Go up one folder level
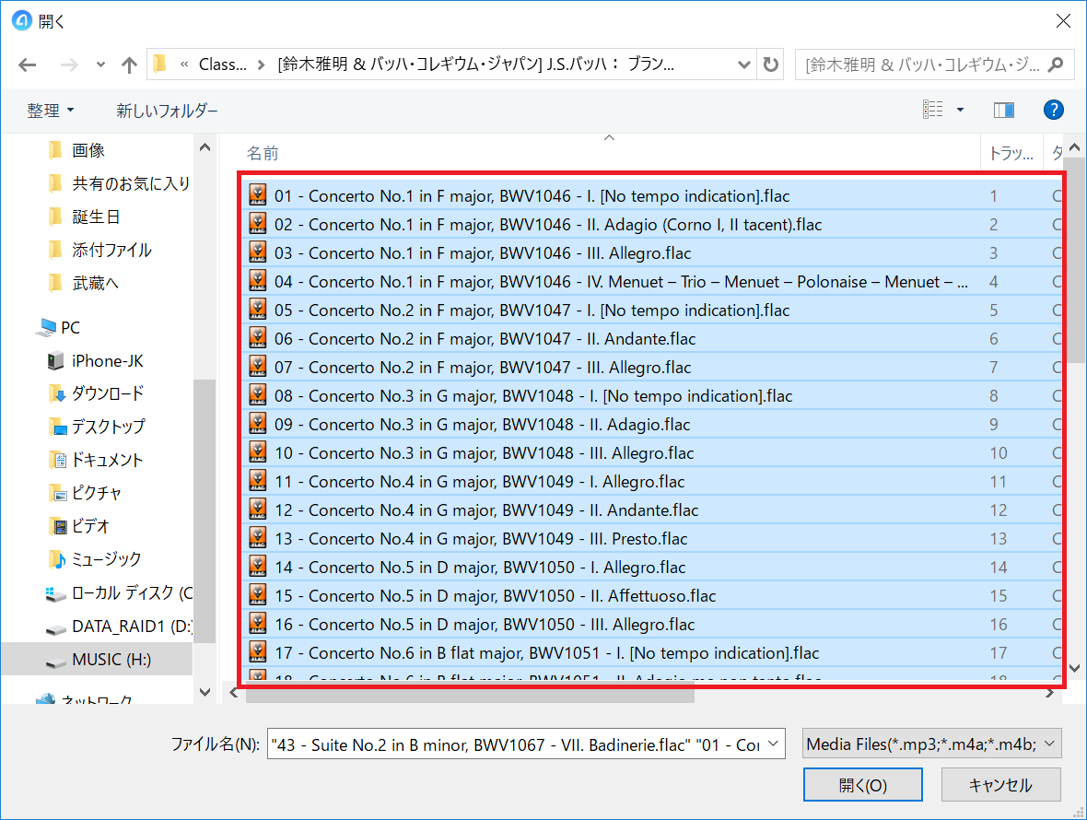 129,65
